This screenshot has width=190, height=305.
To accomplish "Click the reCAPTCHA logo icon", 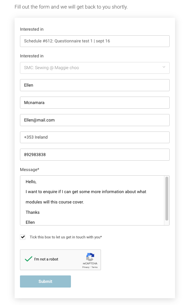I will (x=90, y=257).
